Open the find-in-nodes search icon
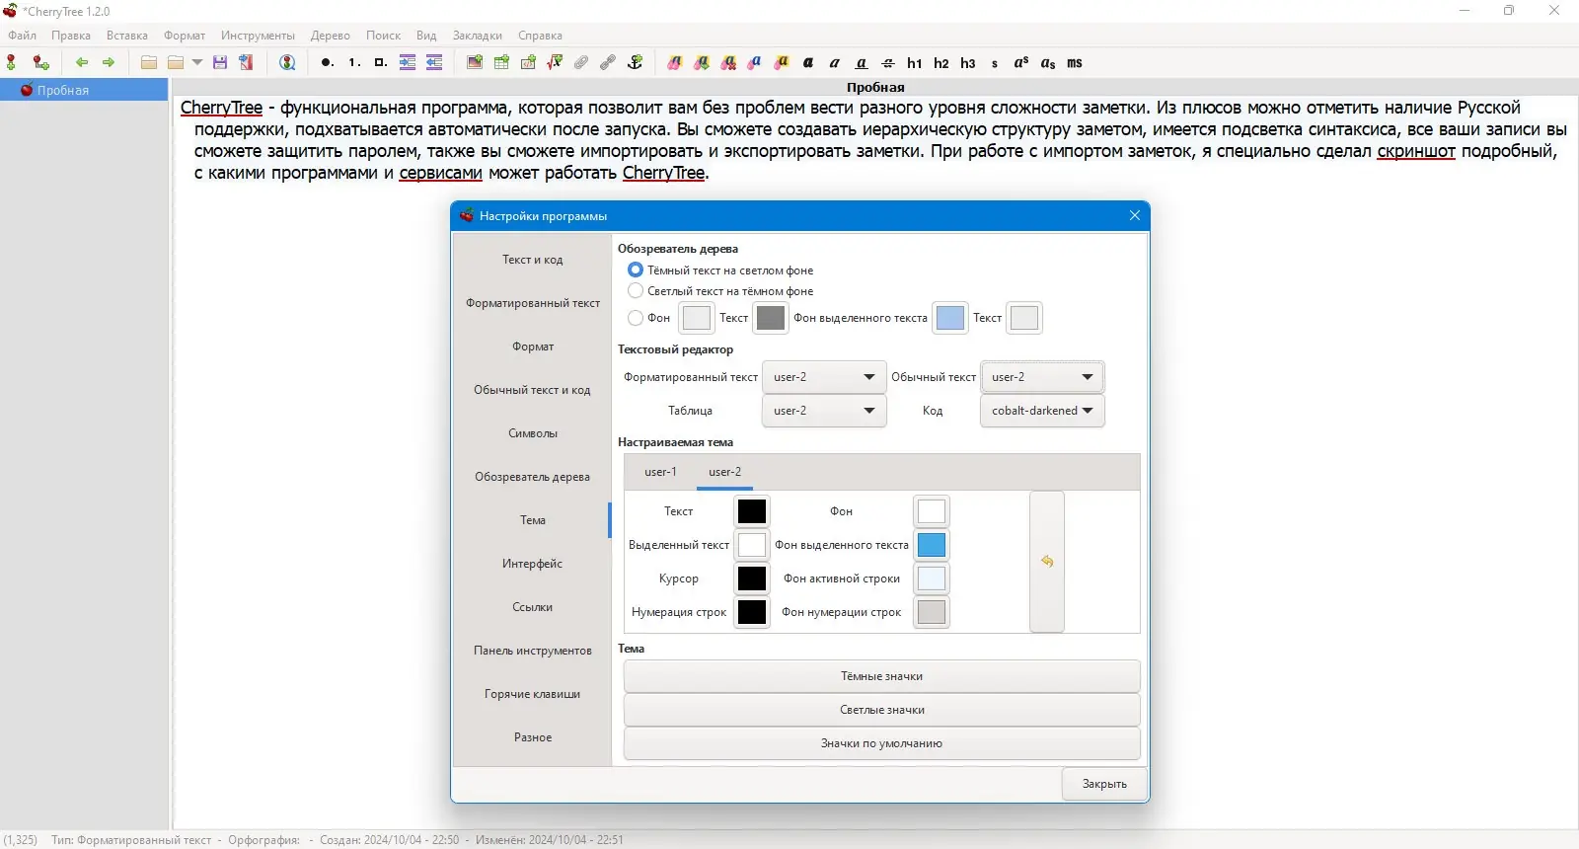The width and height of the screenshot is (1579, 849). pyautogui.click(x=287, y=62)
